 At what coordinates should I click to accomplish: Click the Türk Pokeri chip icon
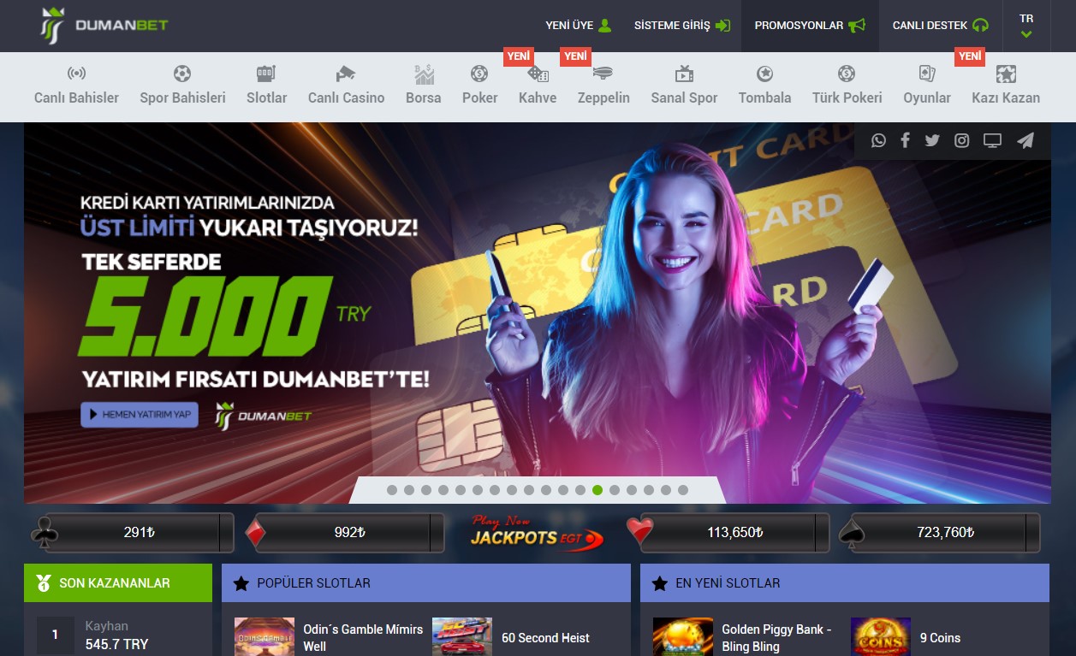coord(847,74)
